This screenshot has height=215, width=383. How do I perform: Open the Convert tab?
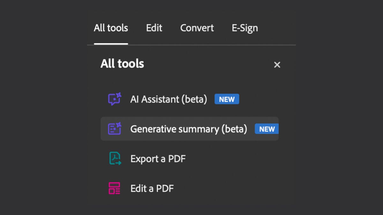tap(197, 28)
